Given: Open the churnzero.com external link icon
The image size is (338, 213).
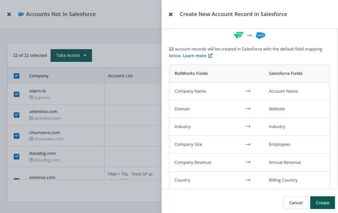Looking at the screenshot, I should [x=31, y=139].
